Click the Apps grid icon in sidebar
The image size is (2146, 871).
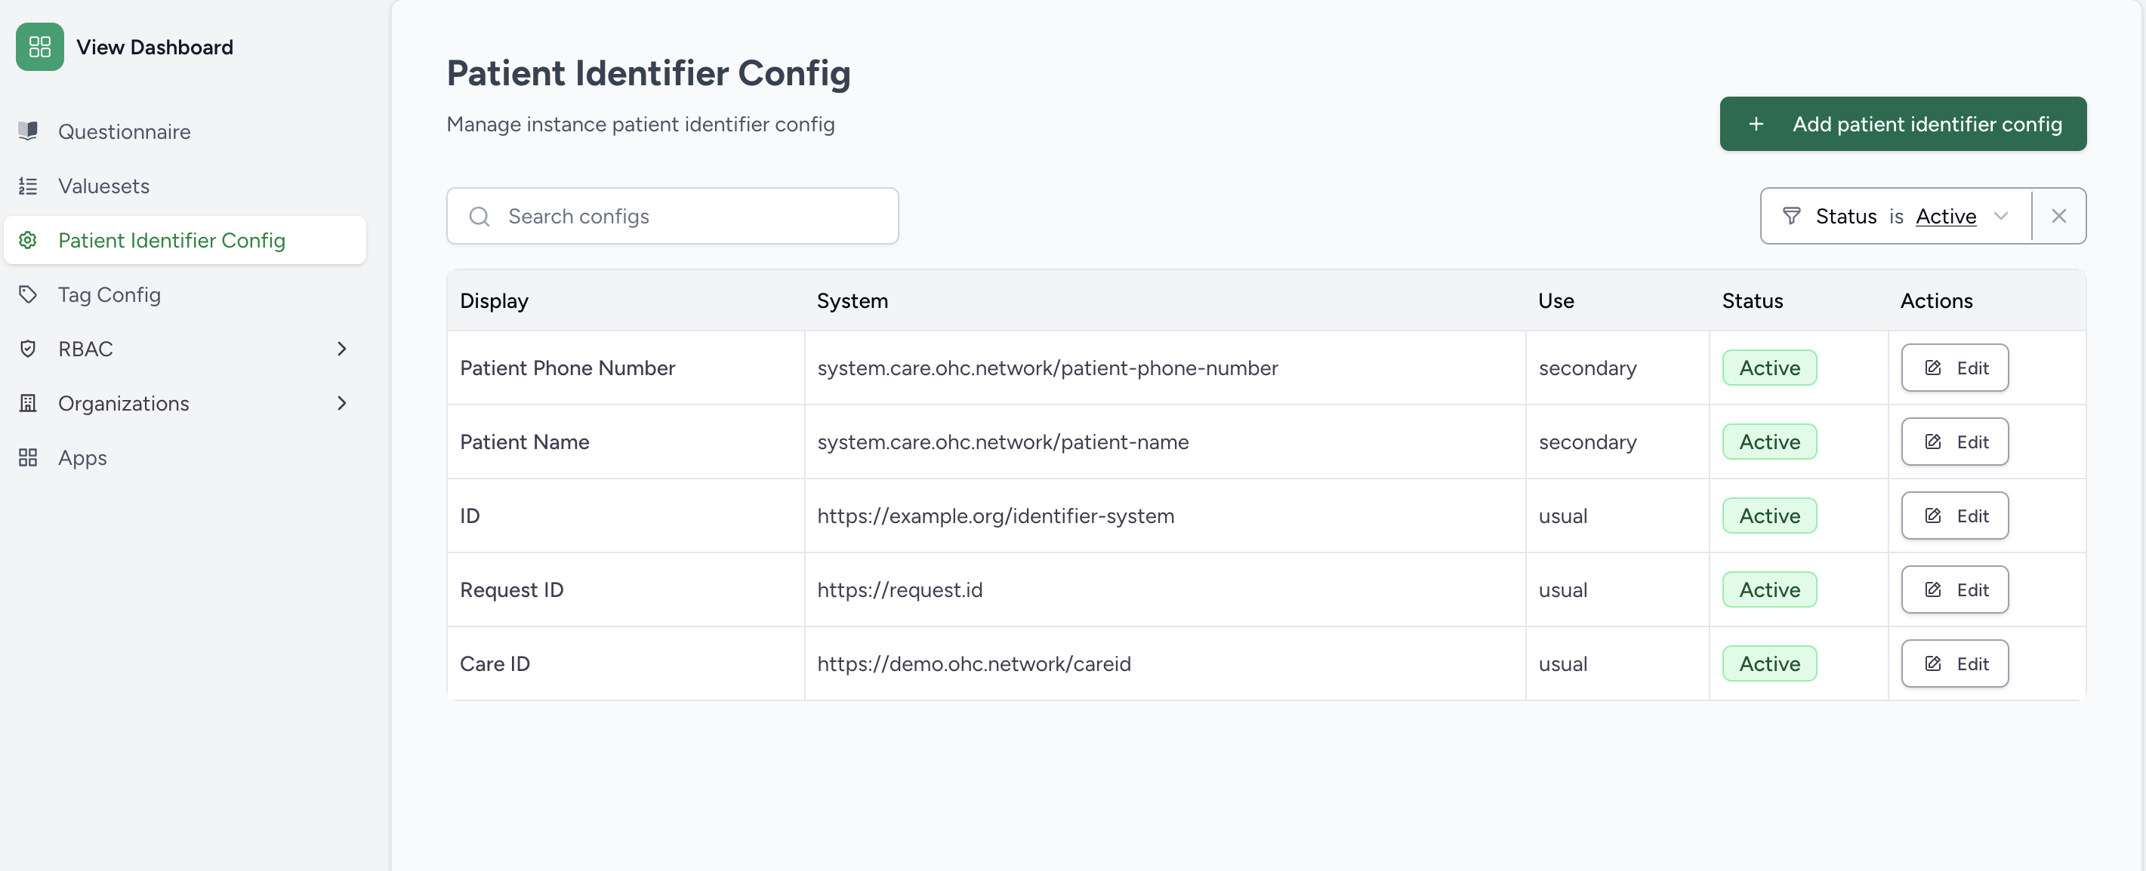pos(27,457)
